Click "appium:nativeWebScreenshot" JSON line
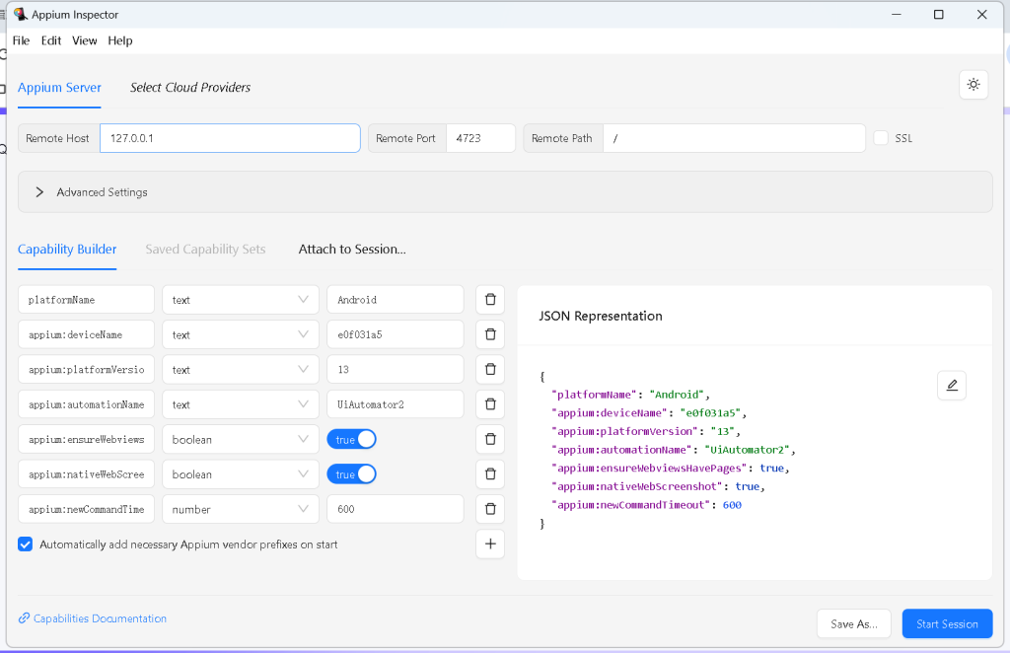The width and height of the screenshot is (1010, 653). click(658, 486)
